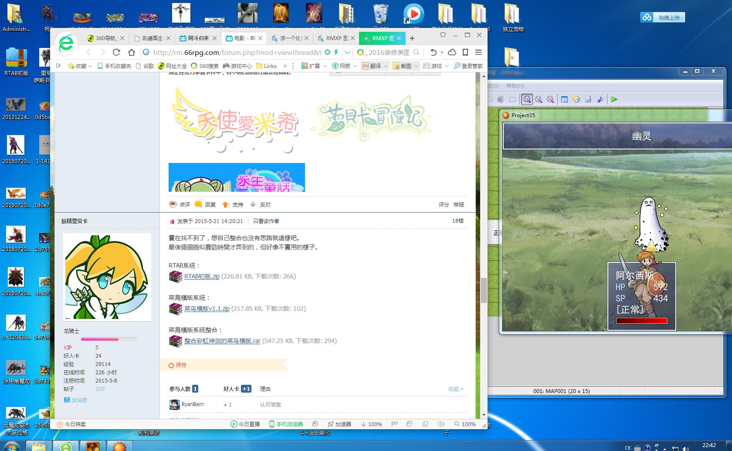Choose the selection rectangle tool in RPG Maker
732x451 pixels.
[512, 99]
